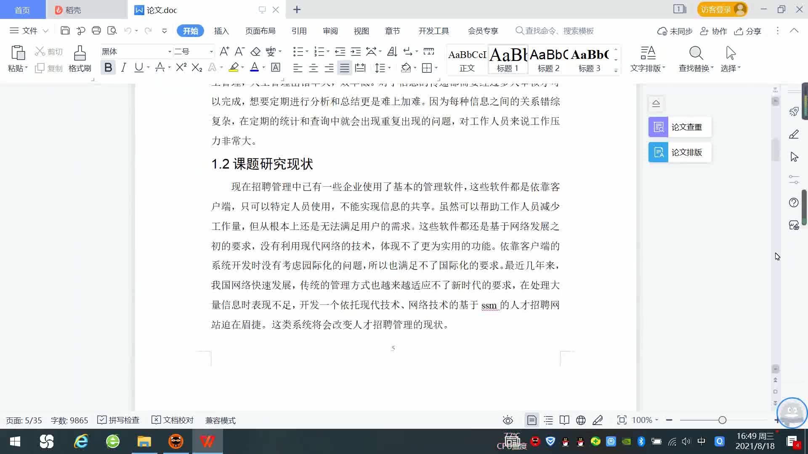Click the command search field 查找命令

[x=559, y=31]
